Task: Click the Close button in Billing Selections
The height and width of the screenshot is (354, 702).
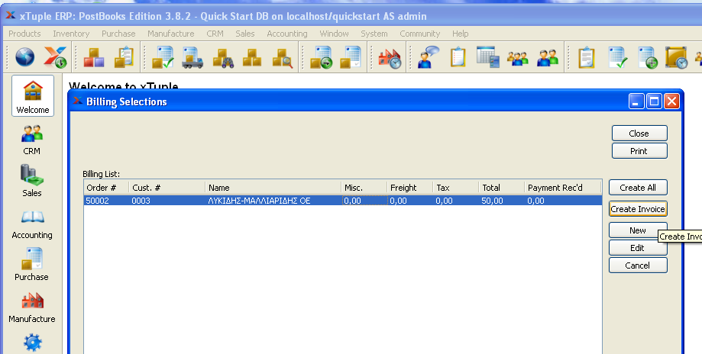Action: coord(639,134)
